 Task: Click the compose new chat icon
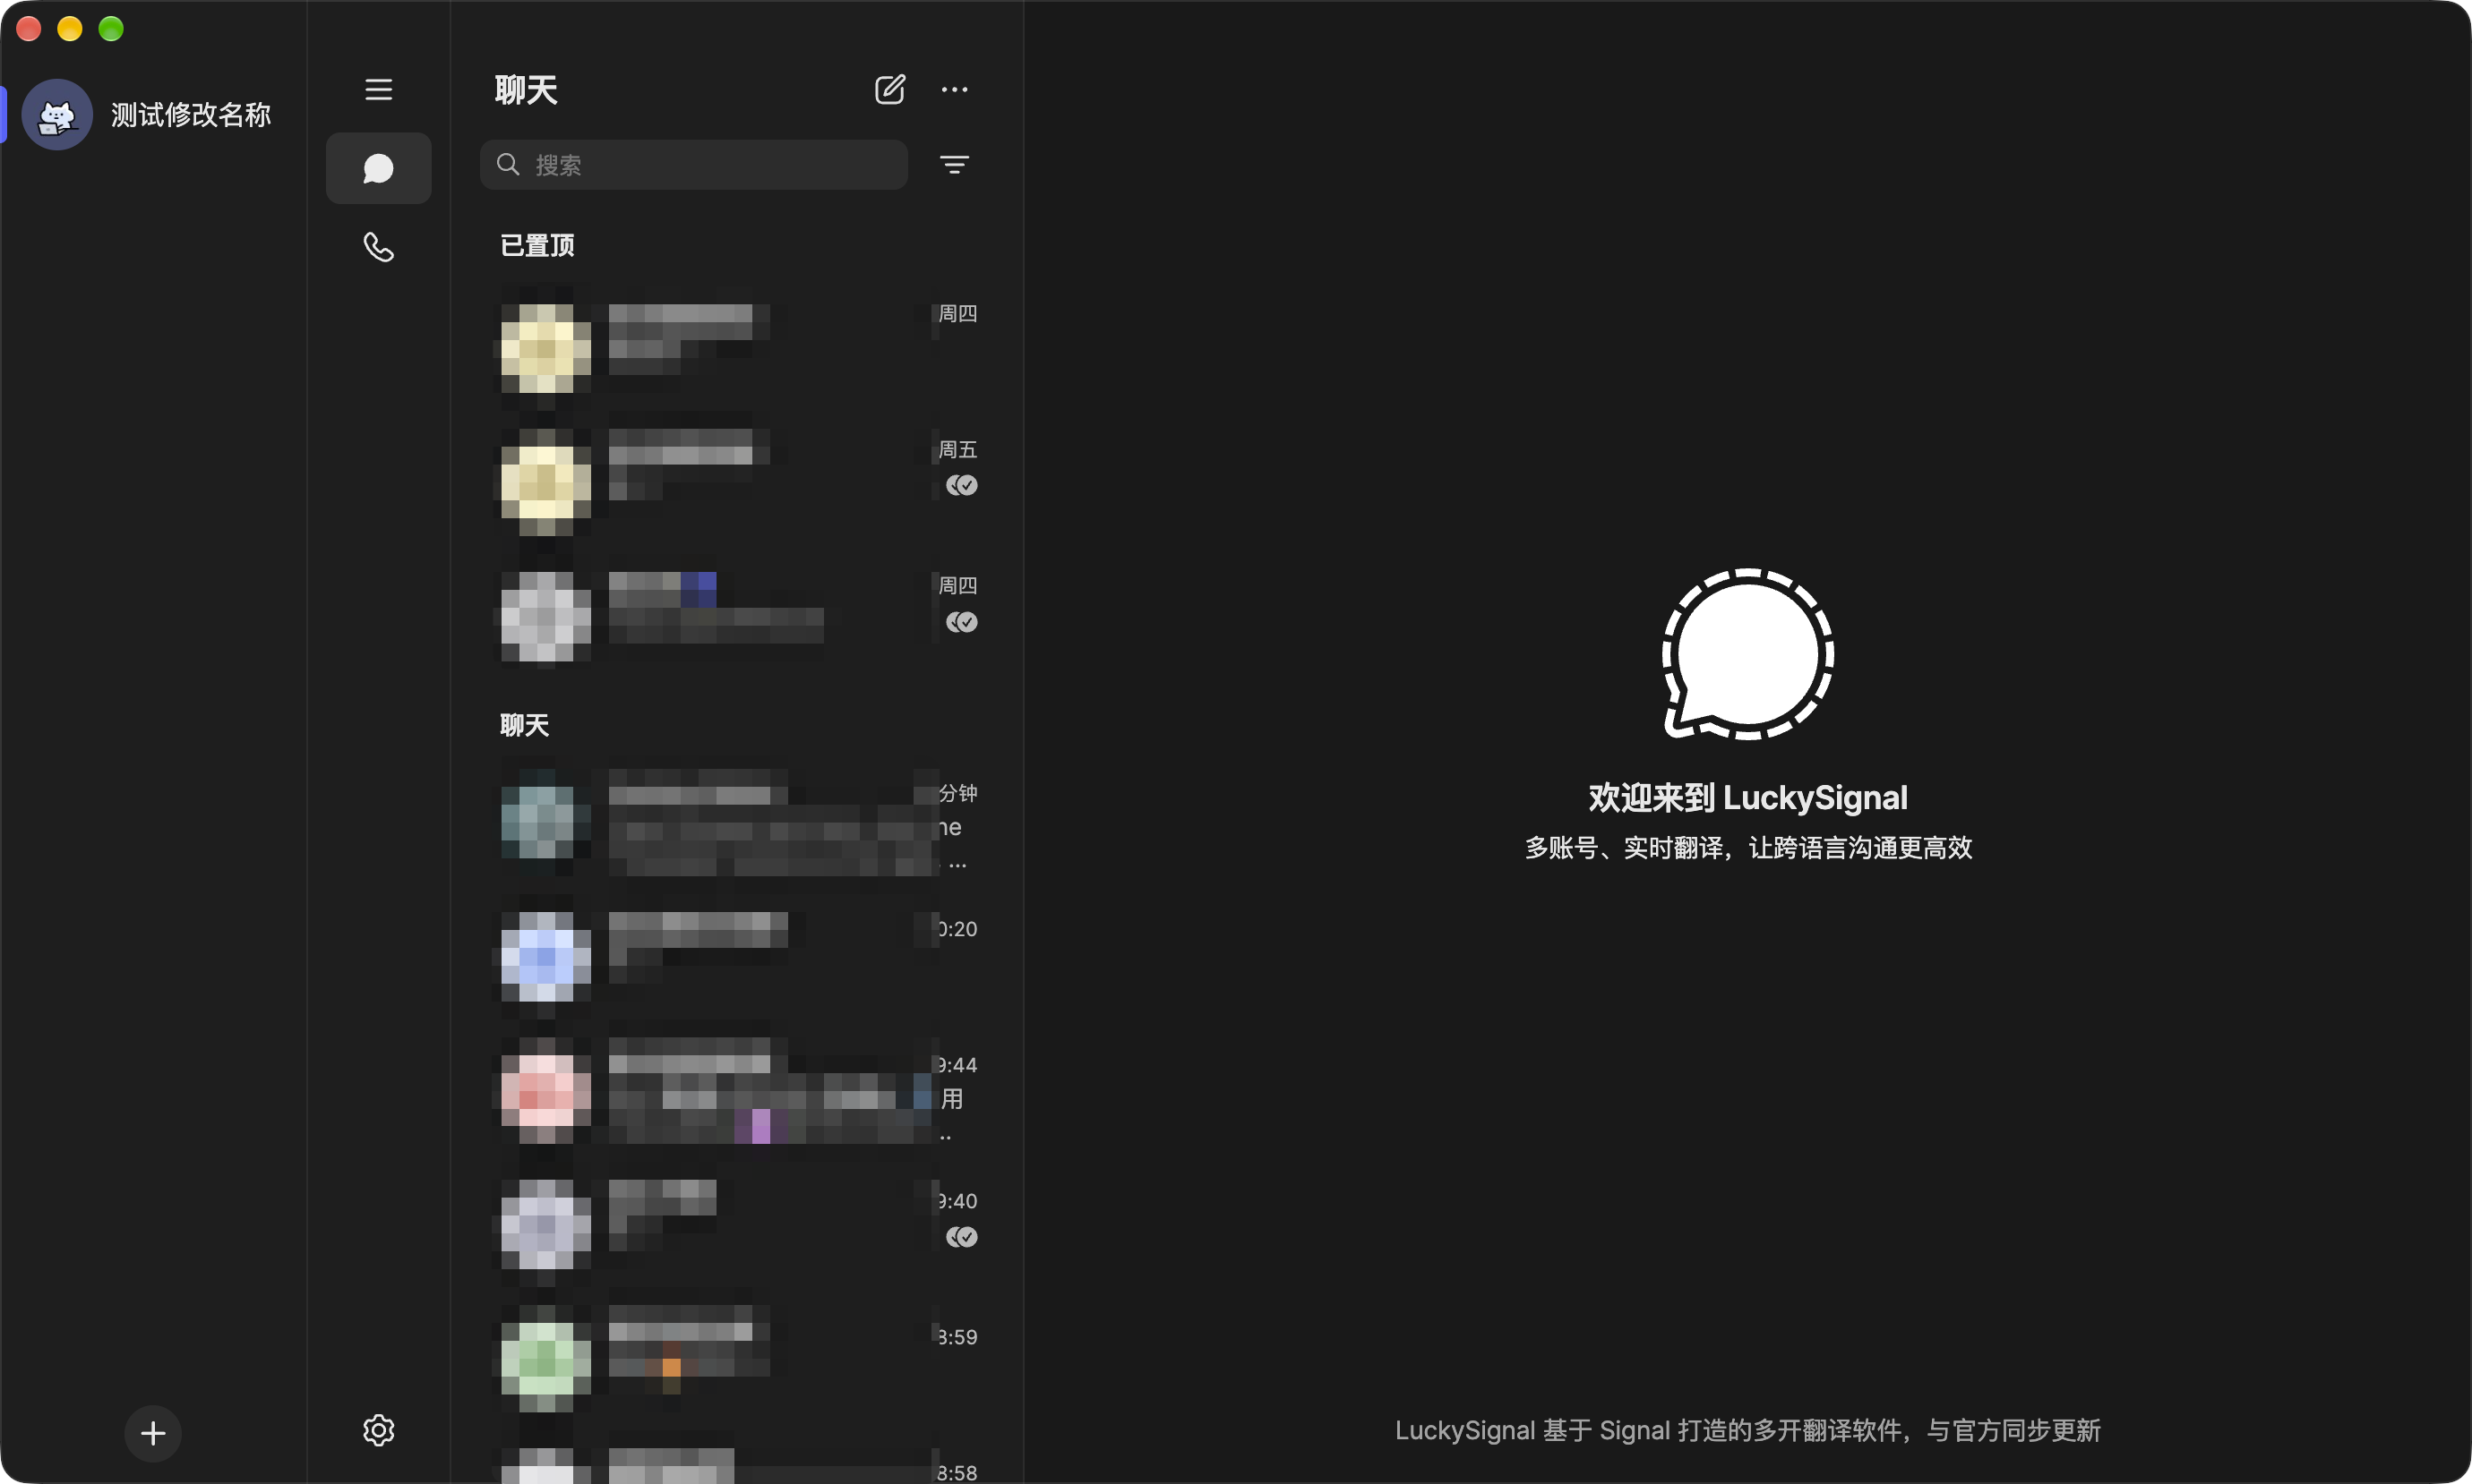[x=889, y=90]
